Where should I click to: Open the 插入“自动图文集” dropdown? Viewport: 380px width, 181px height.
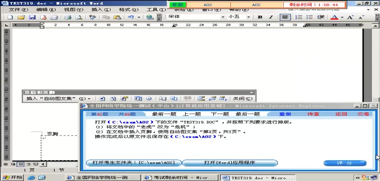pyautogui.click(x=58, y=99)
